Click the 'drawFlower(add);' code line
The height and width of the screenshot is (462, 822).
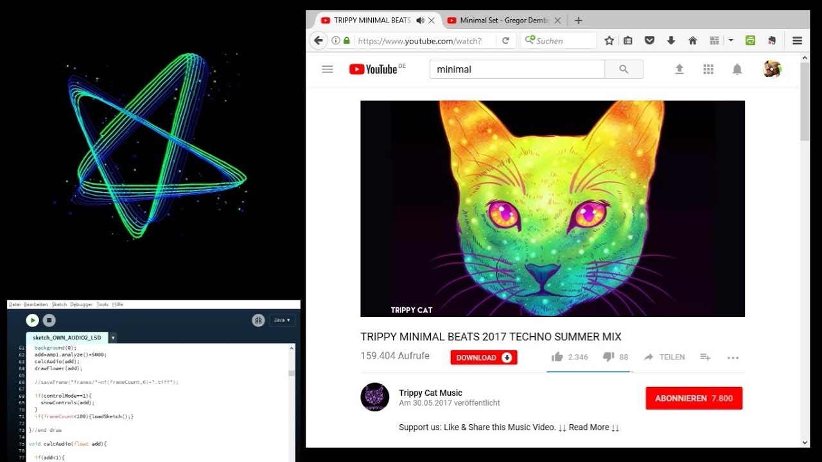[58, 368]
